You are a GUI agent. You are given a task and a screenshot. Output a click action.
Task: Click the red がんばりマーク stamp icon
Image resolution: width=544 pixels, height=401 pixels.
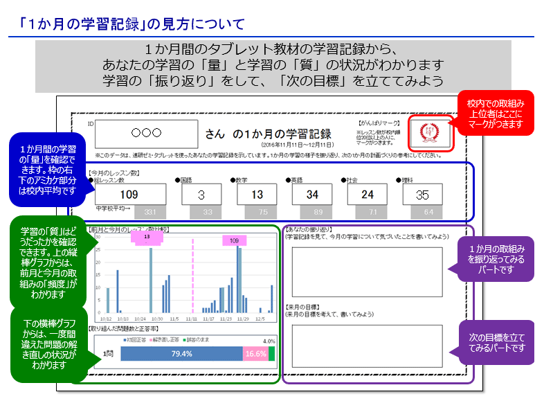click(430, 131)
